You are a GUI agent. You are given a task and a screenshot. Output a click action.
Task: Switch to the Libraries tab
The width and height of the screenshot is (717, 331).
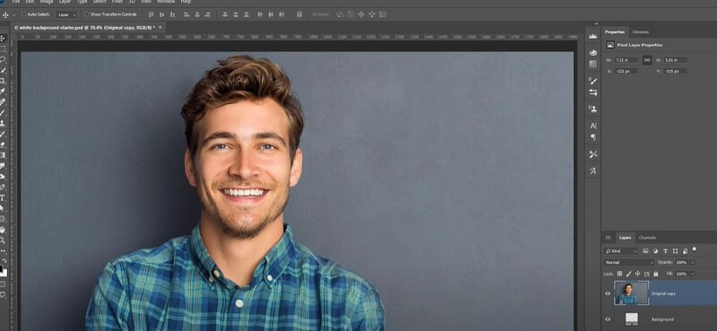(x=640, y=32)
